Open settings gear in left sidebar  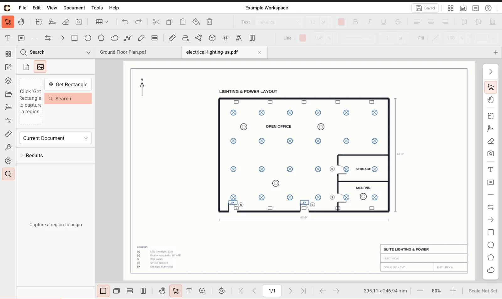8,161
